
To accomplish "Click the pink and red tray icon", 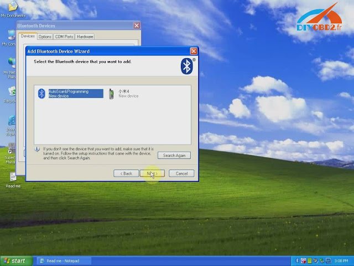I will pos(303,261).
